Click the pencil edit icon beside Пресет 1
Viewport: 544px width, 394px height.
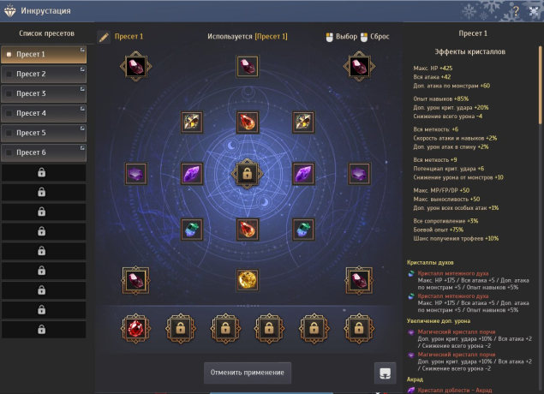(104, 37)
